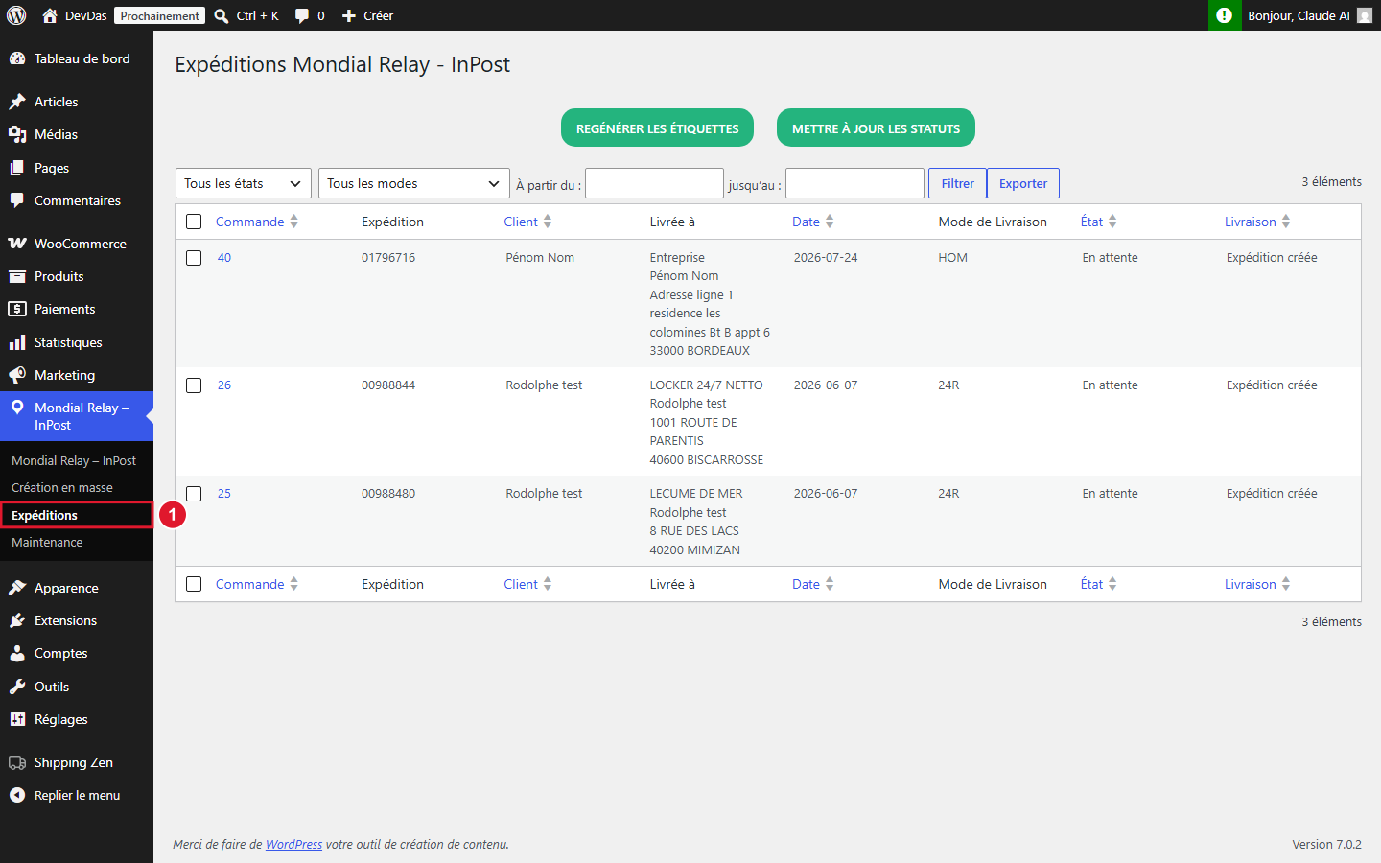Open the DevDas site home icon

tap(50, 15)
